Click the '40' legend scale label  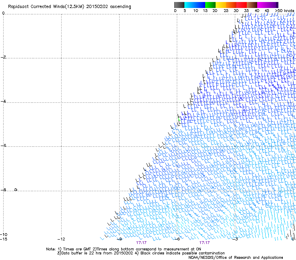point(257,11)
